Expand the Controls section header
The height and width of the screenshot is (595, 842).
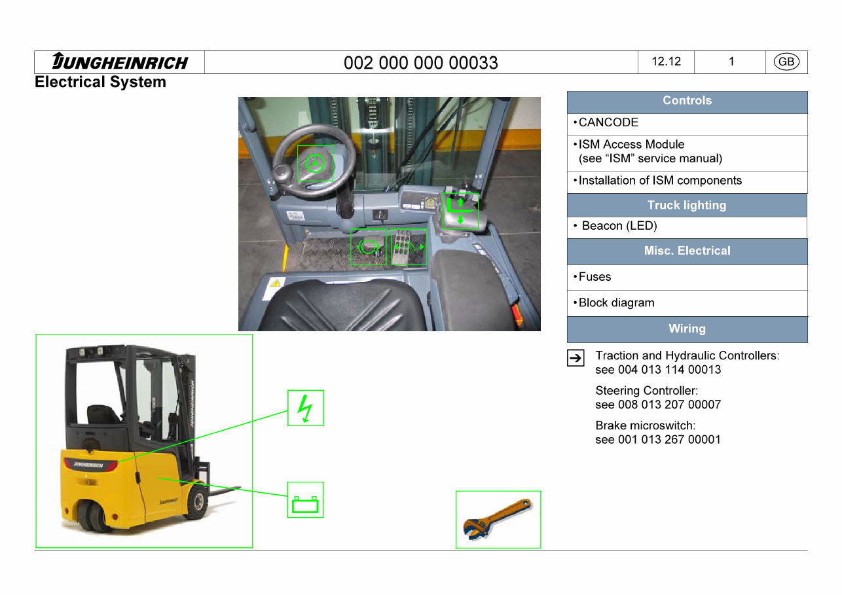click(x=687, y=101)
